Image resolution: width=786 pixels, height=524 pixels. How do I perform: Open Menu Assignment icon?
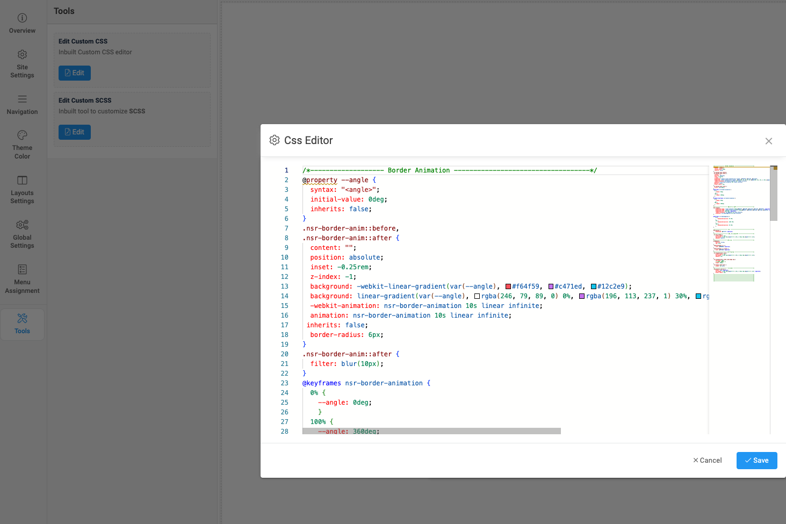[x=22, y=270]
